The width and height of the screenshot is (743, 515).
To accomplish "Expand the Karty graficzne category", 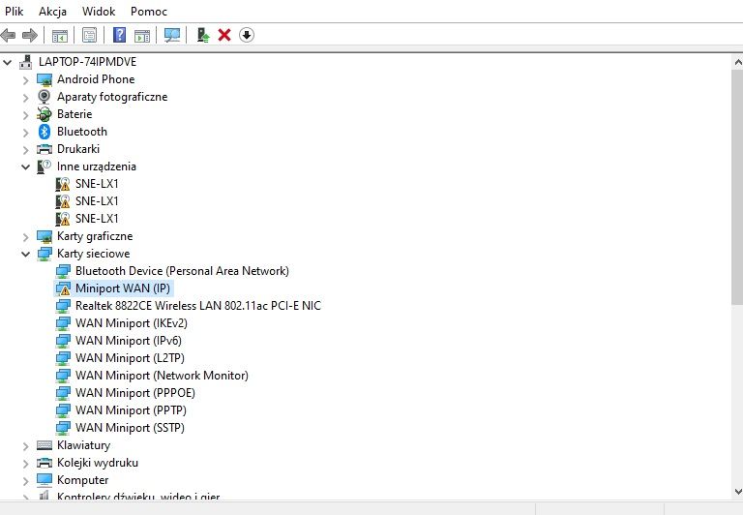I will [25, 237].
